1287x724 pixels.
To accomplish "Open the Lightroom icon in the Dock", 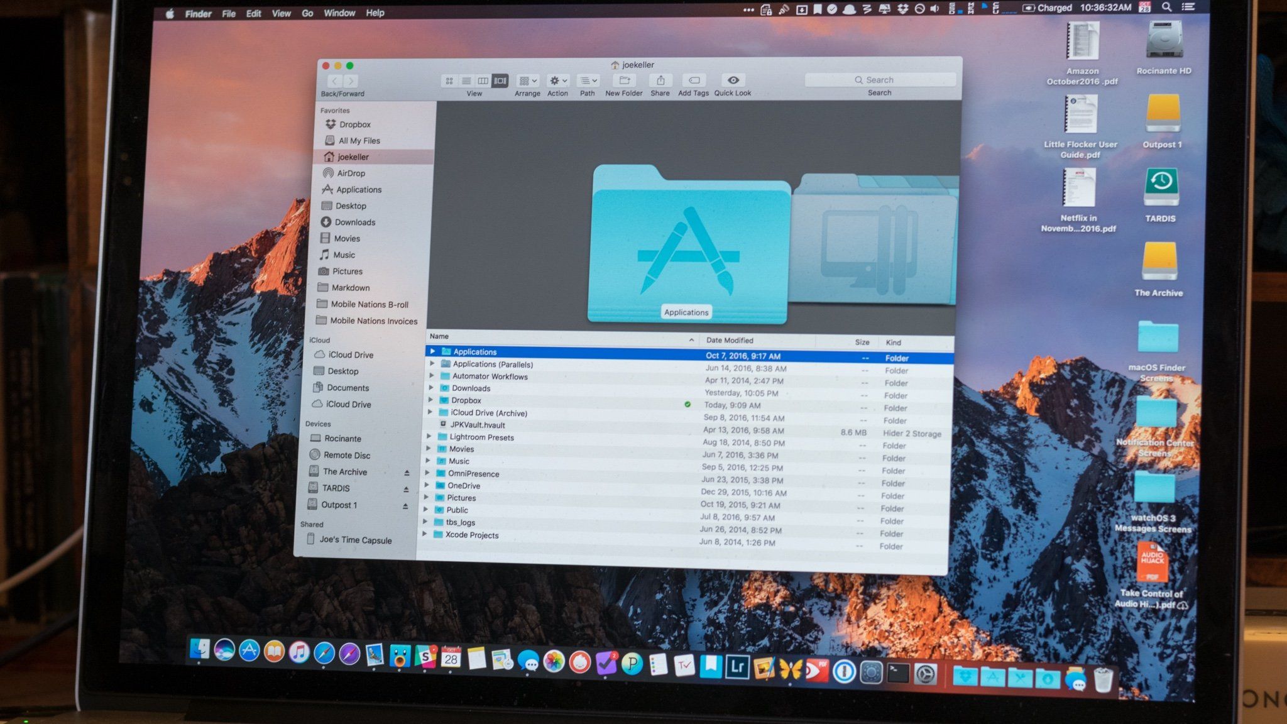I will point(737,668).
